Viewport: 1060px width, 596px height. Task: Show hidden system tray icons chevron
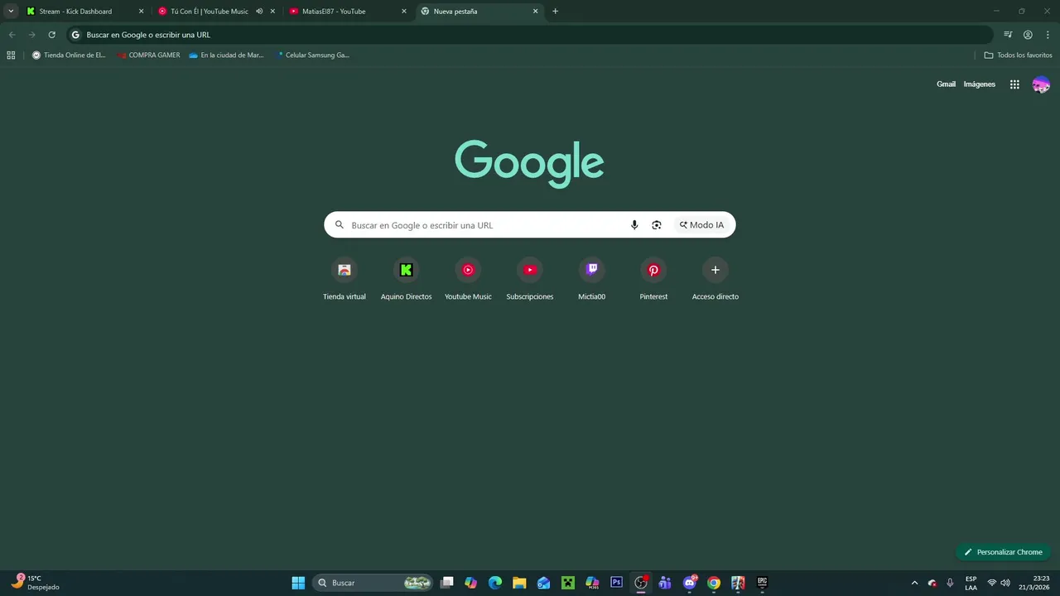click(914, 583)
